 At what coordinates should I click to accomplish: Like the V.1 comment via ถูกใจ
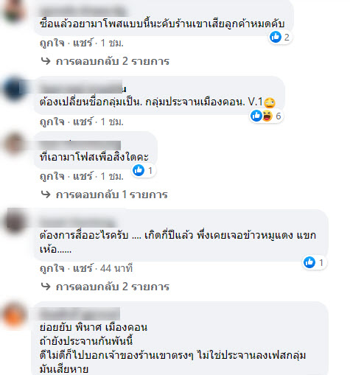tap(52, 122)
